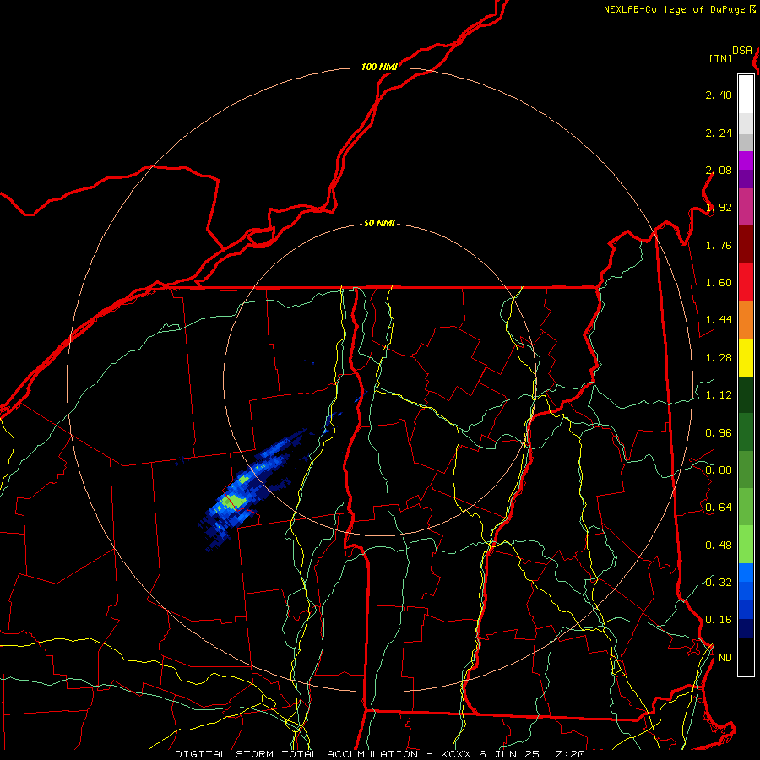Viewport: 760px width, 760px height.
Task: Select the 0.64 legend value
Action: [x=719, y=508]
